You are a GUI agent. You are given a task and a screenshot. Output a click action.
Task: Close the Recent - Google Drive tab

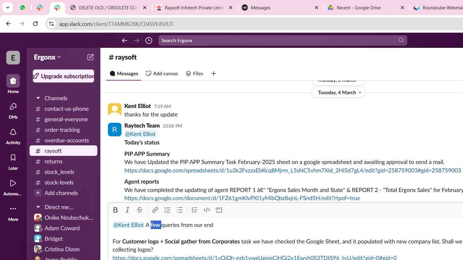tap(402, 8)
